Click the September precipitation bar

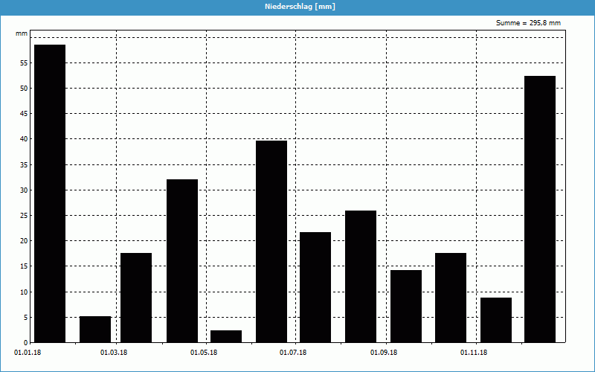[406, 306]
